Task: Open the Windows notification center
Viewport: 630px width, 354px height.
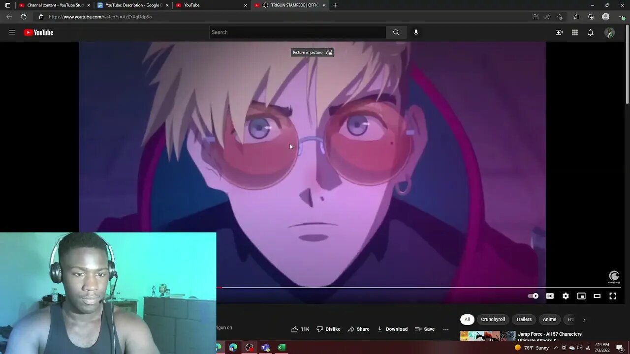Action: point(621,348)
